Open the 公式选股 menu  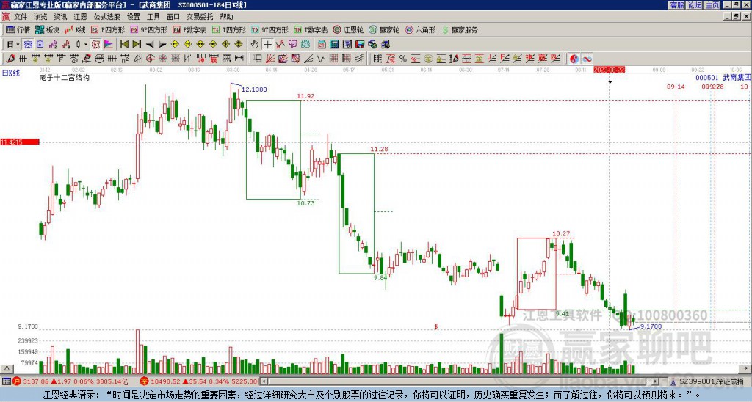107,17
